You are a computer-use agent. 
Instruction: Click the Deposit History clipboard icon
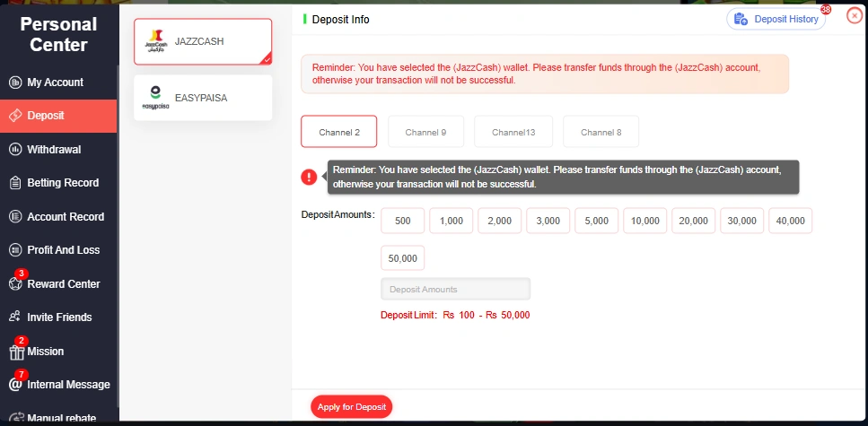pyautogui.click(x=741, y=20)
